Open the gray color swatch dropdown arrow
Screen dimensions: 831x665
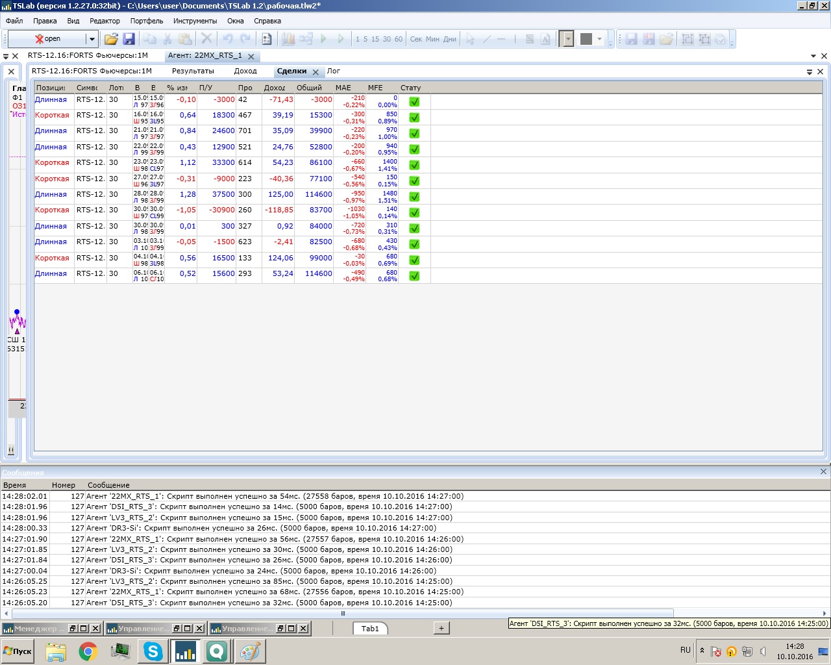click(599, 39)
